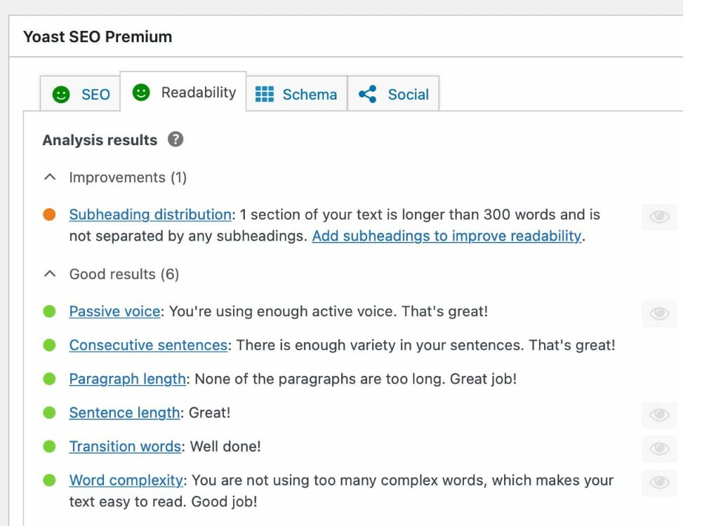702x526 pixels.
Task: Switch to the Social tab
Action: point(394,93)
